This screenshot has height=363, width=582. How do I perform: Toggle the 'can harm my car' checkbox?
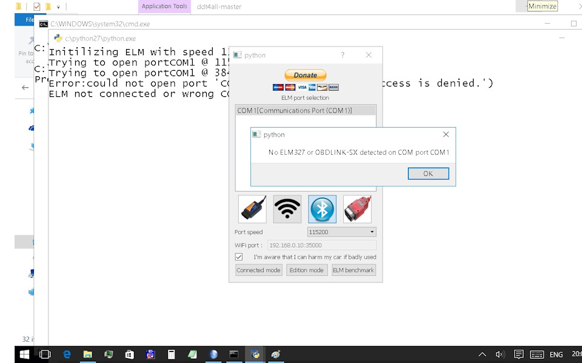point(239,257)
